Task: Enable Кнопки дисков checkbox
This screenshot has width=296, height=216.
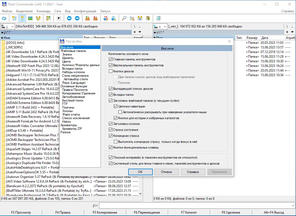Action: [110, 71]
